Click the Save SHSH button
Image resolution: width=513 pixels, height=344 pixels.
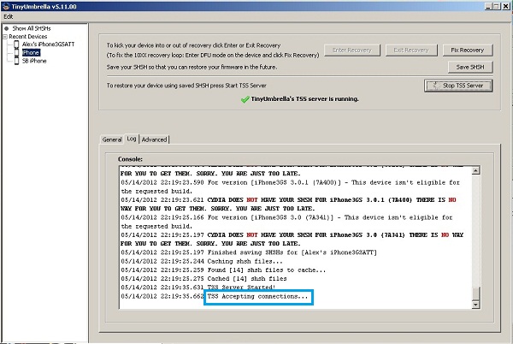coord(469,67)
